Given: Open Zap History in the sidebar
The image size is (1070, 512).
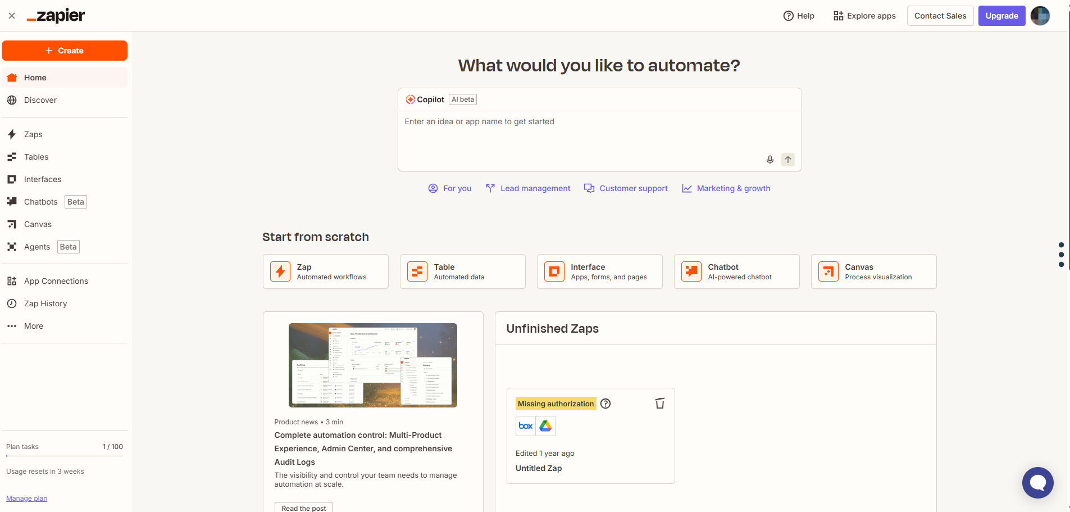Looking at the screenshot, I should pyautogui.click(x=45, y=303).
